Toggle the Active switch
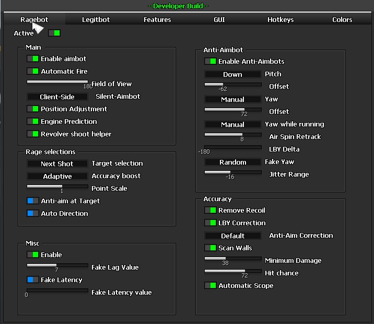Image resolution: width=374 pixels, height=324 pixels. pos(54,33)
